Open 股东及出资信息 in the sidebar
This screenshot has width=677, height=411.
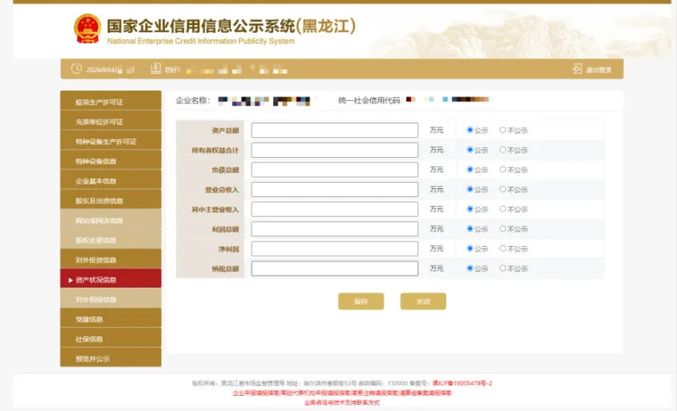111,199
